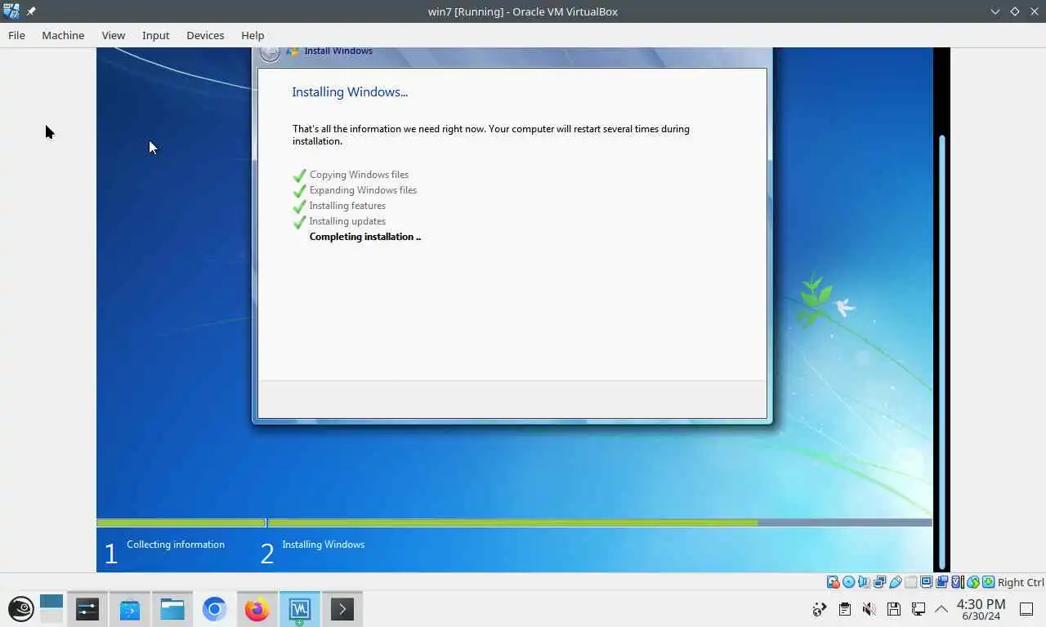Select the VirtualBox VM taskbar entry
1046x627 pixels.
[x=300, y=609]
